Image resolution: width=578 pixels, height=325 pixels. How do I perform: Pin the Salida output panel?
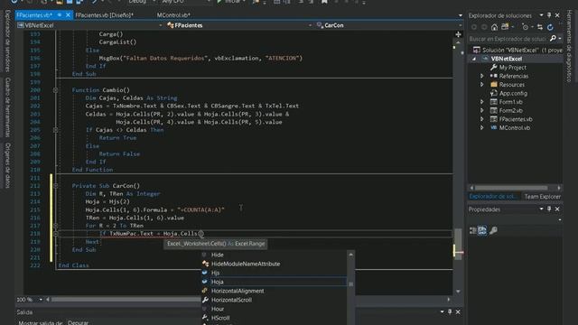[450, 311]
